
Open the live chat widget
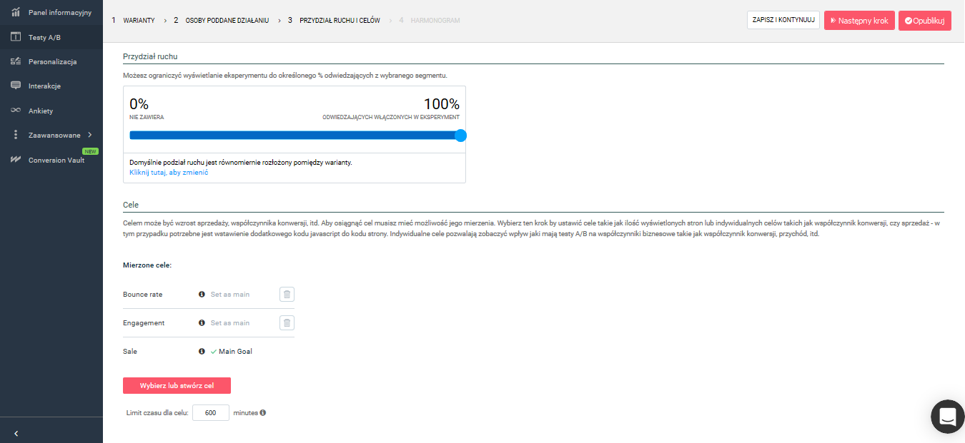[x=947, y=417]
